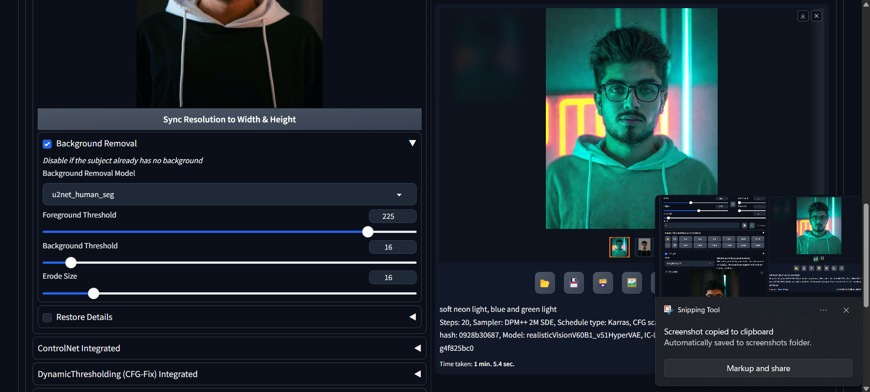The image size is (870, 392).
Task: Open Background Removal Model dropdown
Action: (x=229, y=194)
